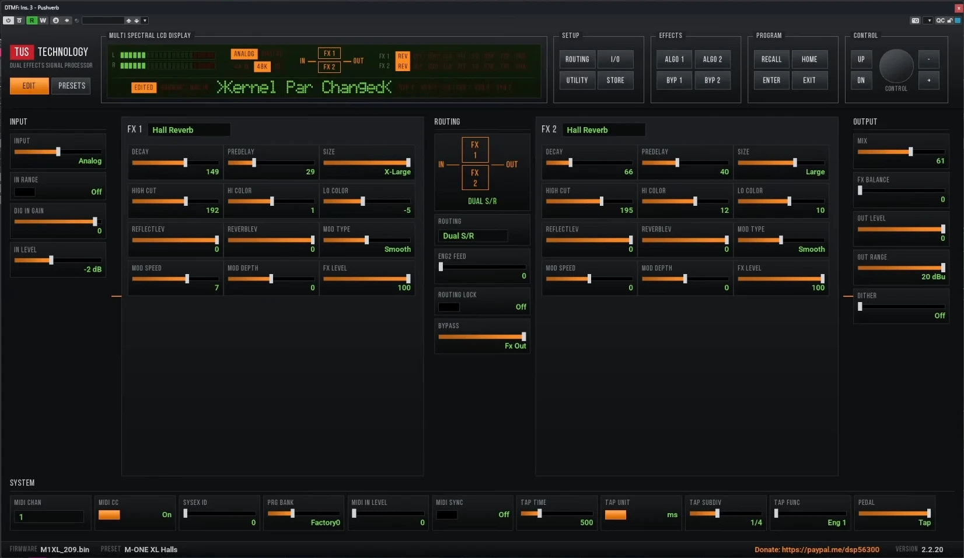Click the bypass icon beside the power button
The width and height of the screenshot is (964, 558).
(19, 20)
